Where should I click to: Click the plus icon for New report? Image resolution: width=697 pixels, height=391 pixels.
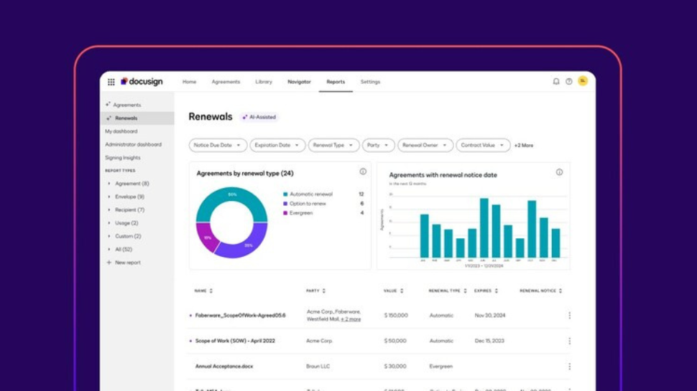pos(109,263)
